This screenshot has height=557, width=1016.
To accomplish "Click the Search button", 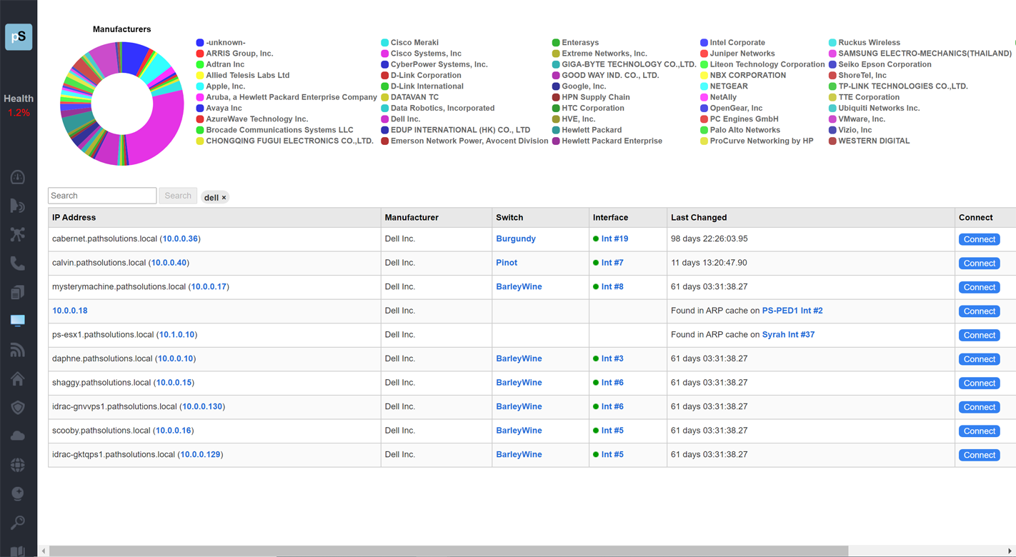I will pyautogui.click(x=178, y=196).
